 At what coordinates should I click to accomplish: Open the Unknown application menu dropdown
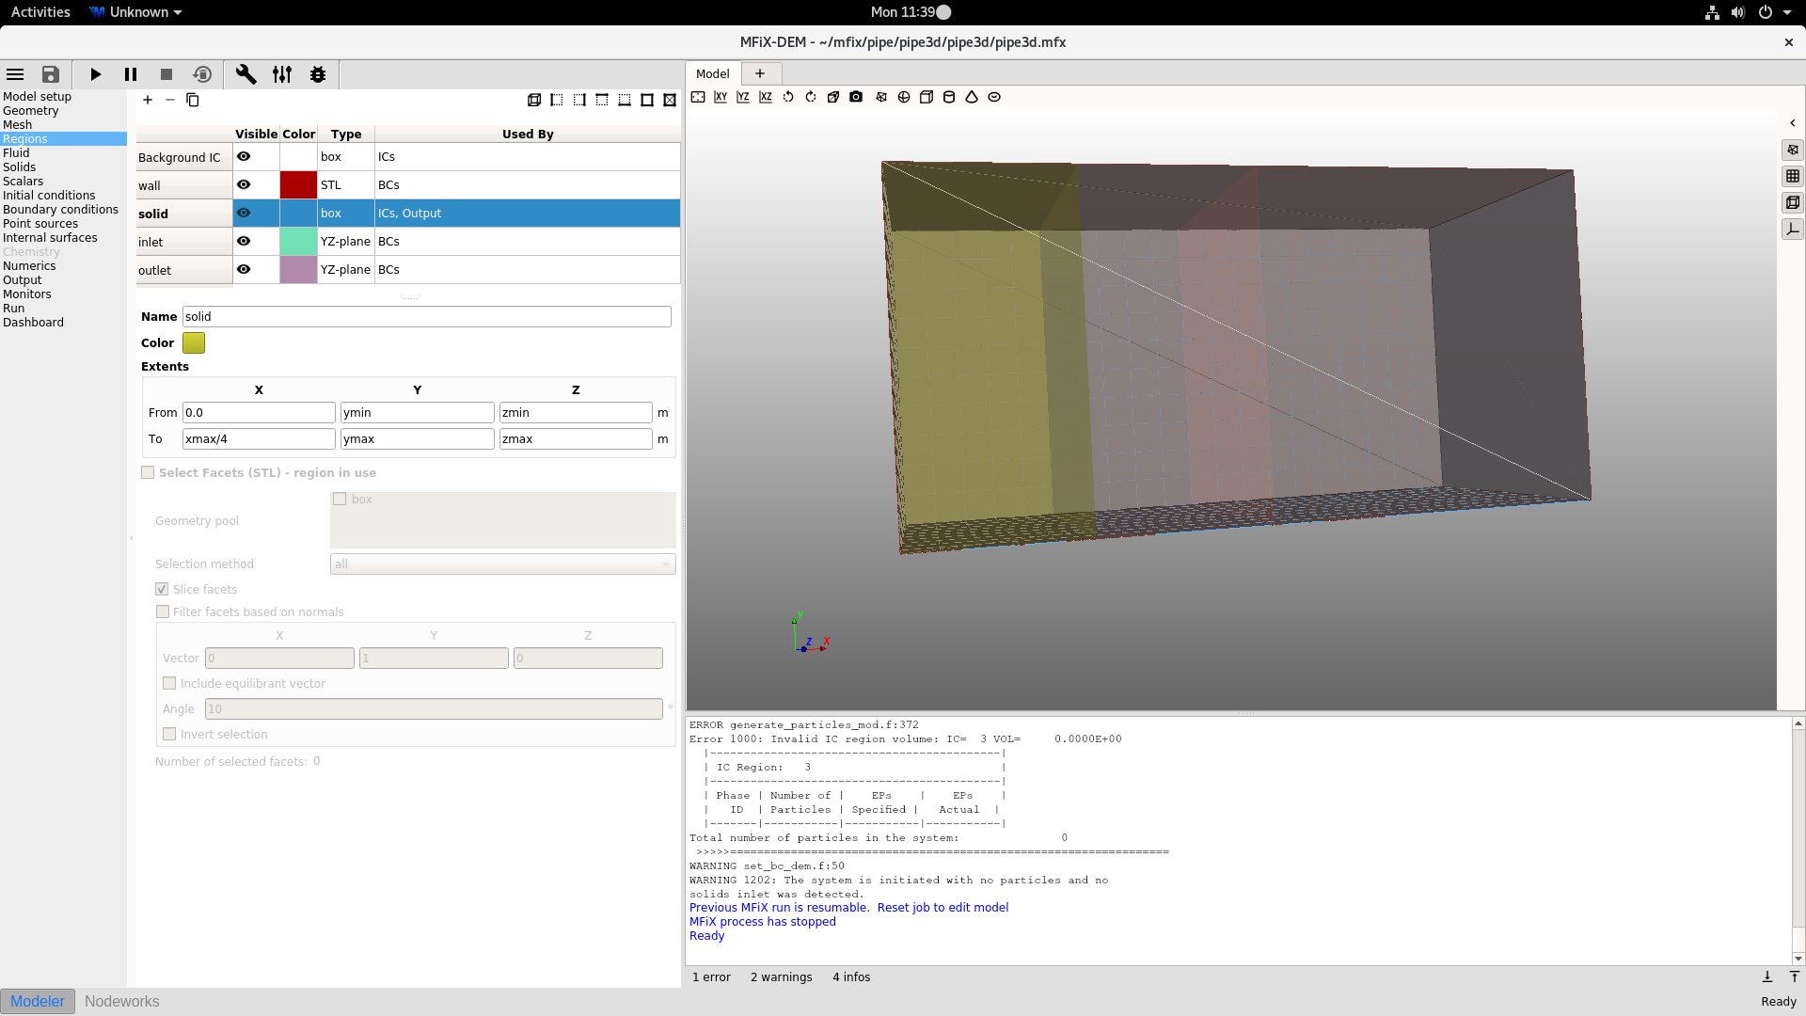coord(136,12)
